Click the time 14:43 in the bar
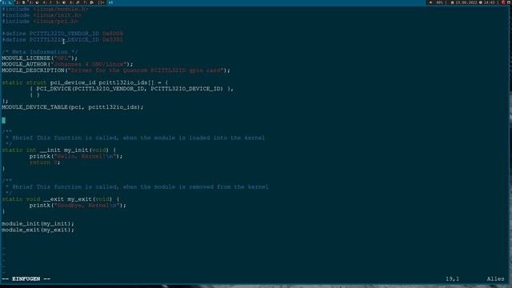This screenshot has height=288, width=512. click(x=489, y=2)
